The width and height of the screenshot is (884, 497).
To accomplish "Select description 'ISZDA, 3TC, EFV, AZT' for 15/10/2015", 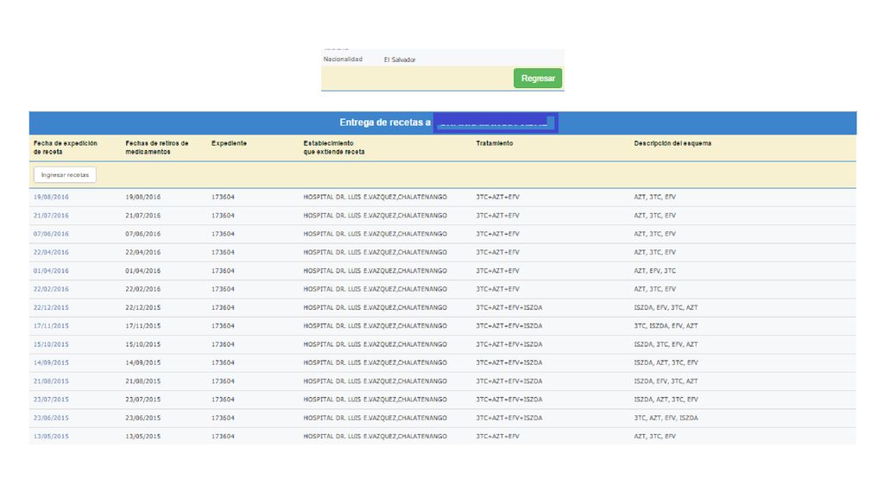I will tap(666, 344).
